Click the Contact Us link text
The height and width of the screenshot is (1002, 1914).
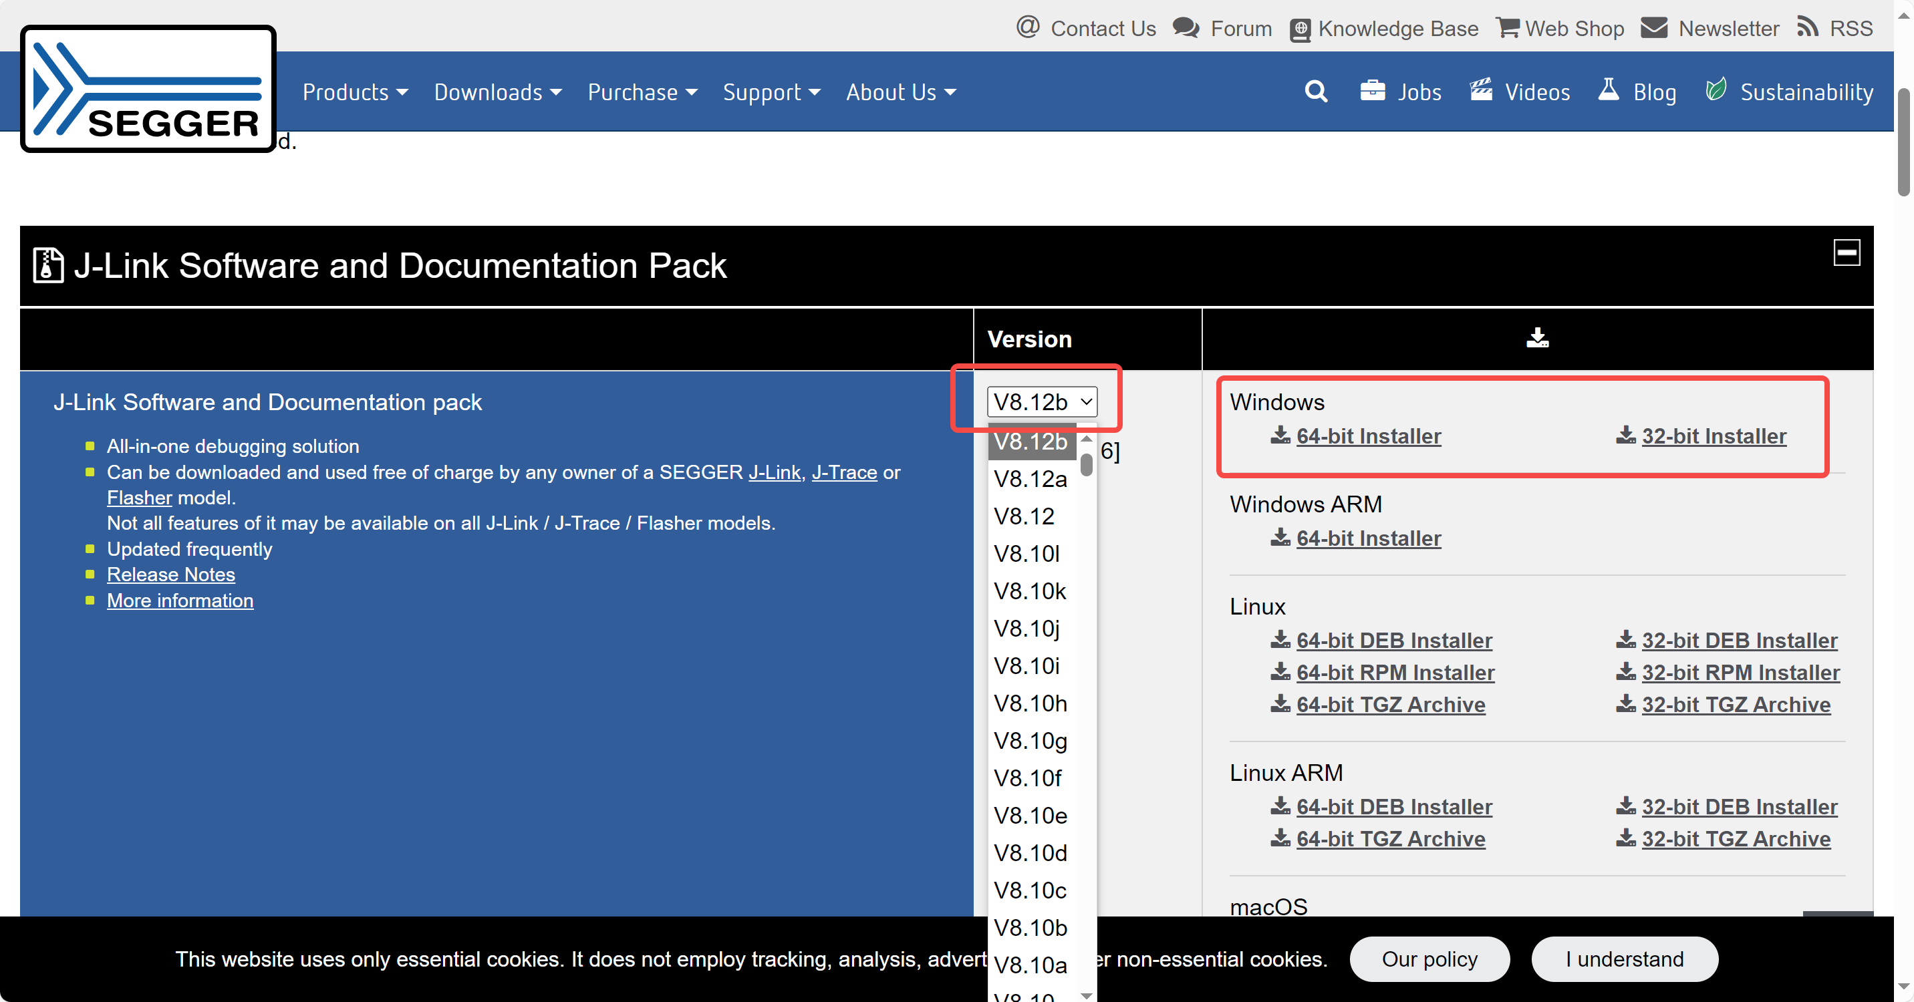1103,28
